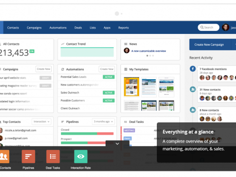Screen dimensions: 236x177
Task: Click the 8 New contacts activity icon
Action: (193, 110)
